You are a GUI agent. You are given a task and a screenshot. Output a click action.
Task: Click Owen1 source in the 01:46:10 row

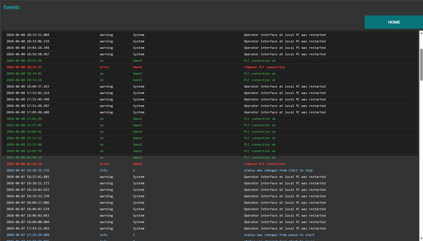tap(138, 164)
